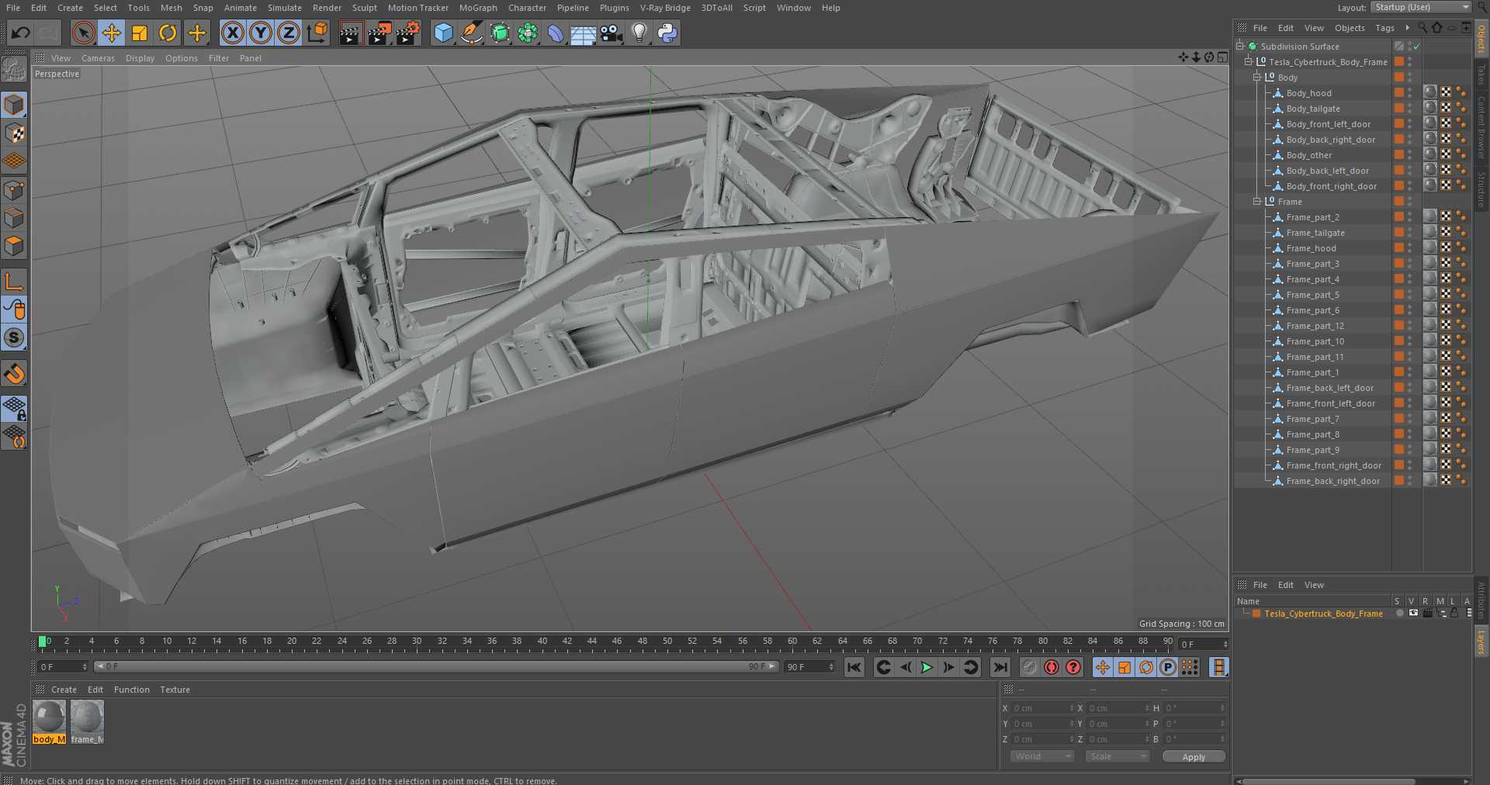Collapse Tesla_Cybertruck_Body_Frame node
This screenshot has width=1490, height=785.
click(1249, 62)
